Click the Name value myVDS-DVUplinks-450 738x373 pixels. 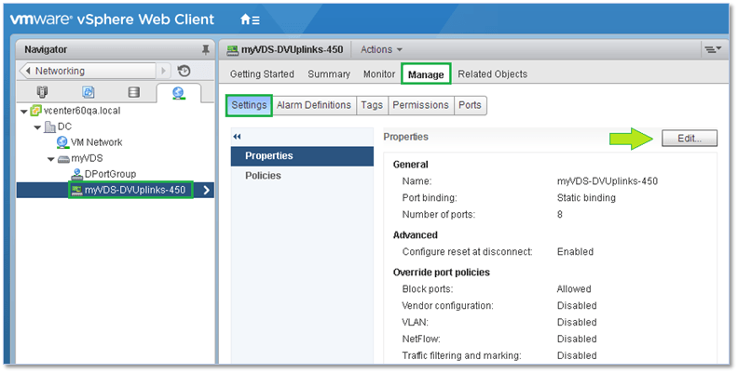[x=608, y=181]
